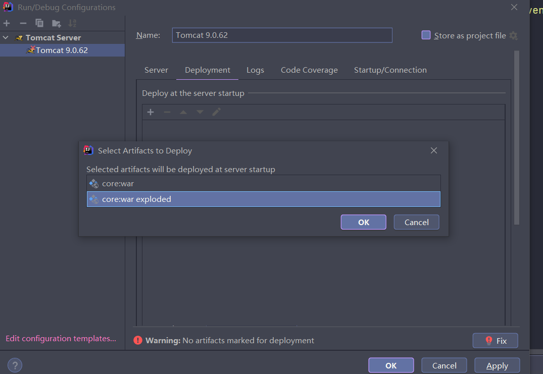Collapse the Tomcat Server tree node
543x374 pixels.
[x=6, y=37]
